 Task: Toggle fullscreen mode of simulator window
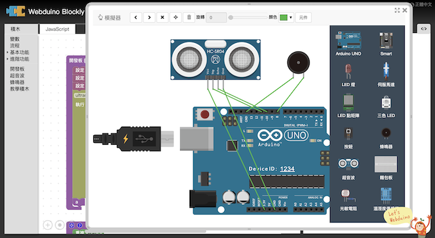click(x=397, y=11)
